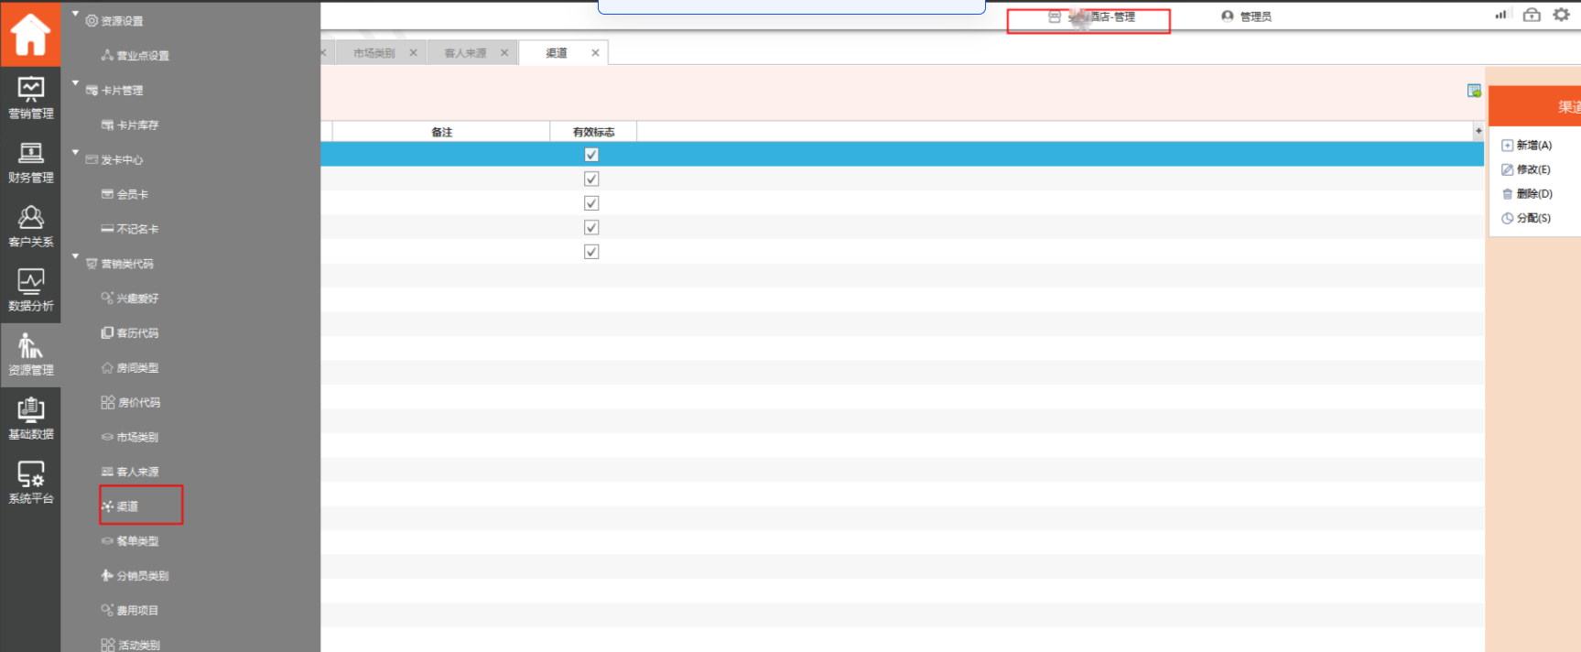Image resolution: width=1581 pixels, height=652 pixels.
Task: Click the export grid icon above the table
Action: coord(1474,91)
